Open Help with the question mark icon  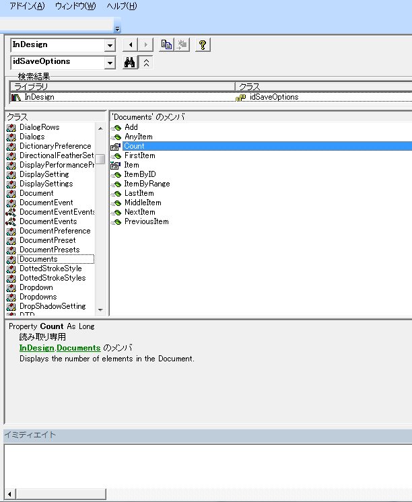pyautogui.click(x=203, y=45)
